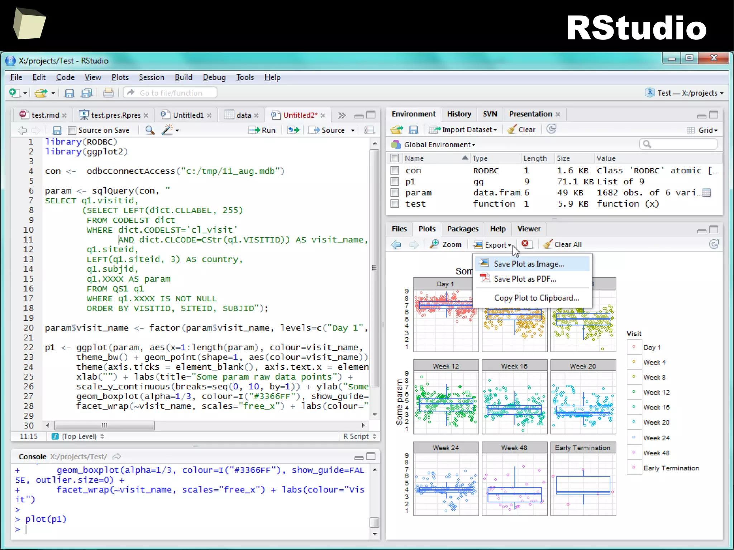734x550 pixels.
Task: Click the console vertical scrollbar thumb
Action: 375,522
